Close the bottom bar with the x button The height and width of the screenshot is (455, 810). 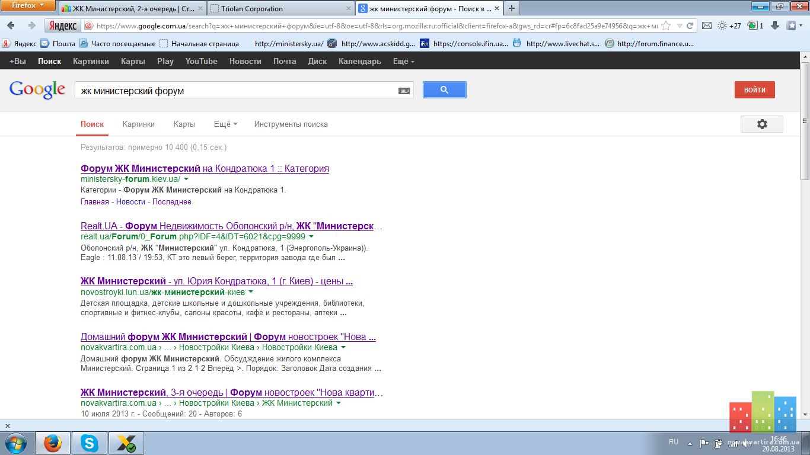click(x=8, y=425)
